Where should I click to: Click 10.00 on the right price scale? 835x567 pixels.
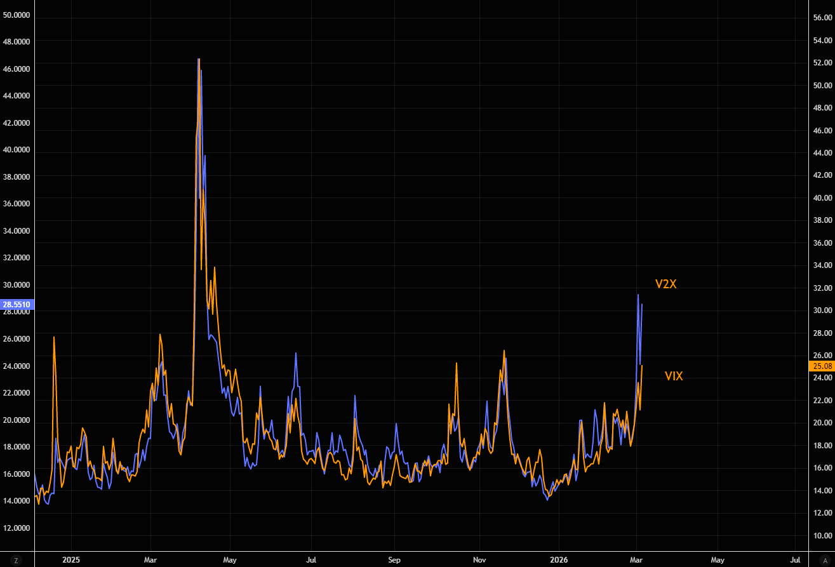click(821, 535)
